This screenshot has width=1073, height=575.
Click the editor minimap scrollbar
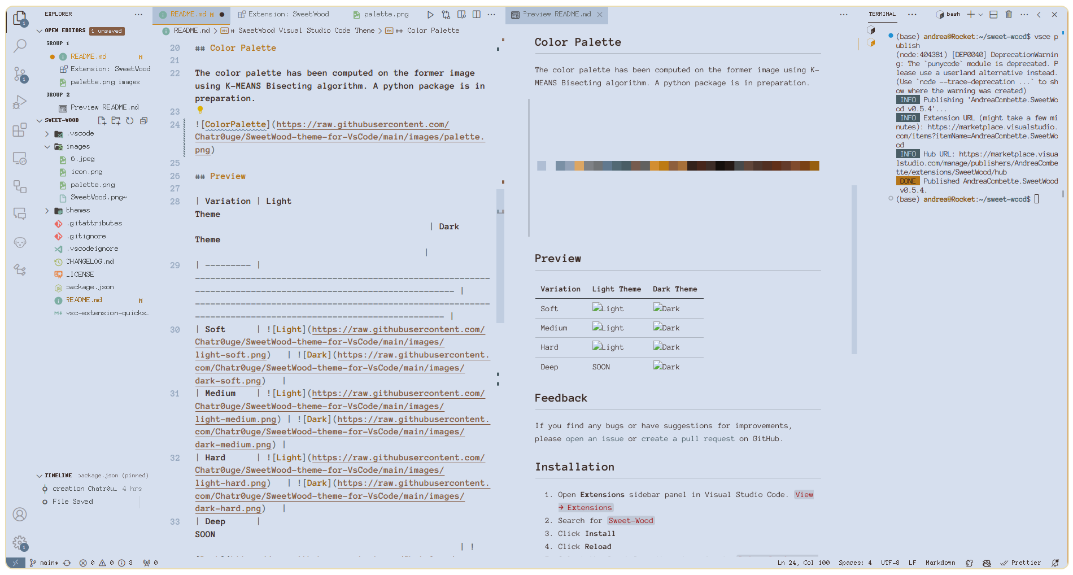[500, 255]
